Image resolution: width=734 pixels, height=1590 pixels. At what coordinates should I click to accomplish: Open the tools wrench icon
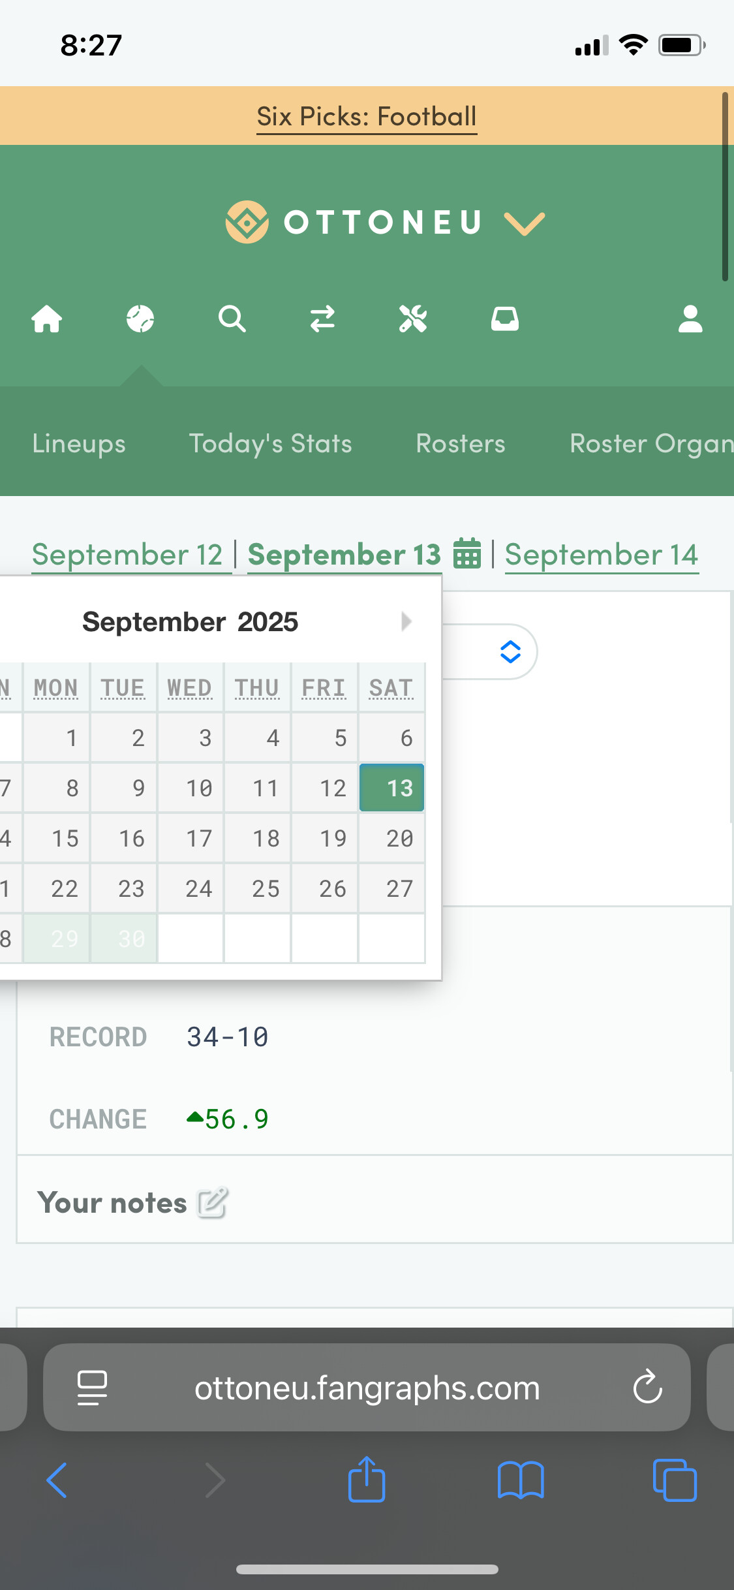point(413,319)
